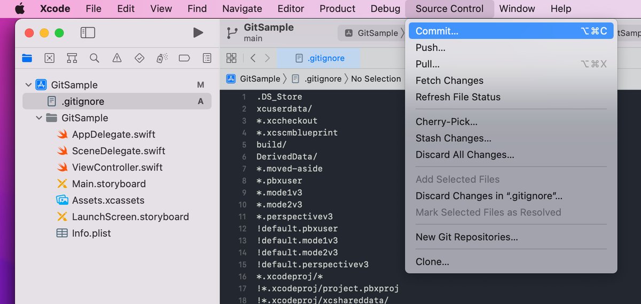Open the Source Control navigator icon
641x304 pixels.
click(x=49, y=58)
